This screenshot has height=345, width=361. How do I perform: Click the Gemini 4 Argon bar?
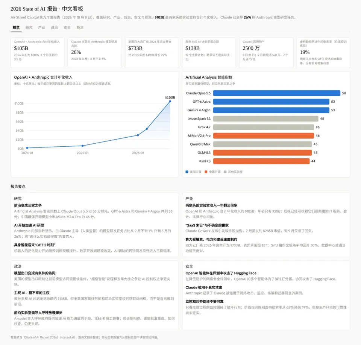click(271, 110)
